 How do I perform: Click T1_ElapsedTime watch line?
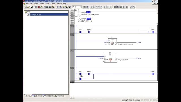coord(88,14)
